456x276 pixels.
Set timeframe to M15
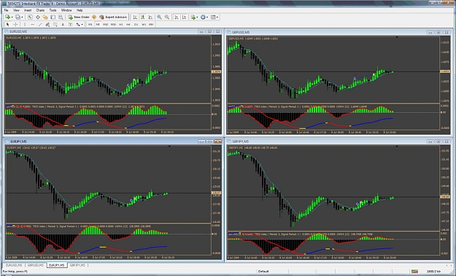pos(106,25)
